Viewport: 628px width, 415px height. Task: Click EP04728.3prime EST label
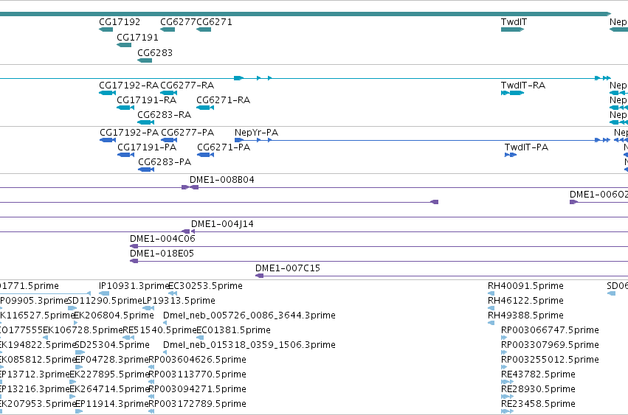point(112,360)
